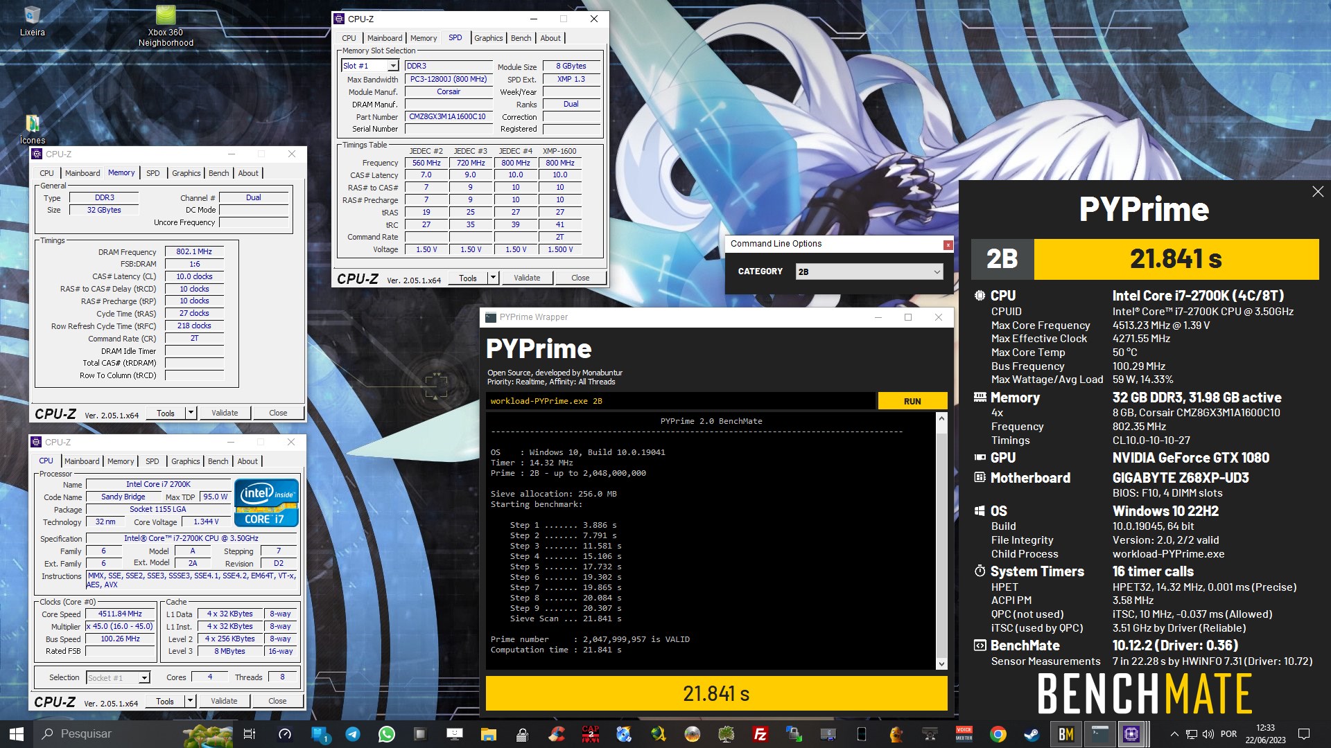Open Mainboard tab in bottom CPU-Z window
Screen dimensions: 1331x748
point(82,461)
